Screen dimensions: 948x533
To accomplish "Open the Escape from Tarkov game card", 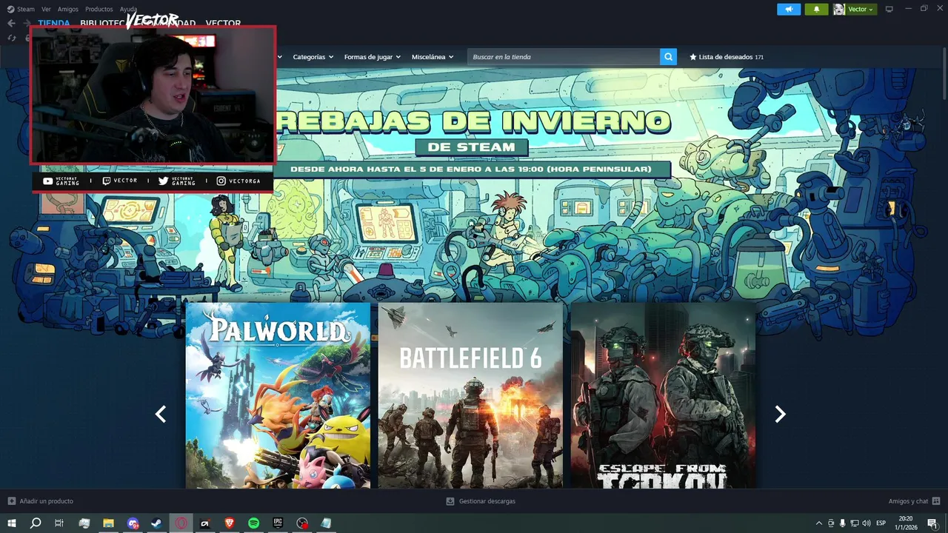I will pos(663,395).
